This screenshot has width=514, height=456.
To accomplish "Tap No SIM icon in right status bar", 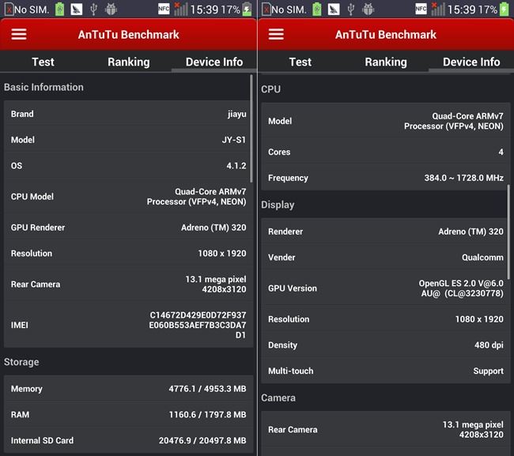I will 266,9.
